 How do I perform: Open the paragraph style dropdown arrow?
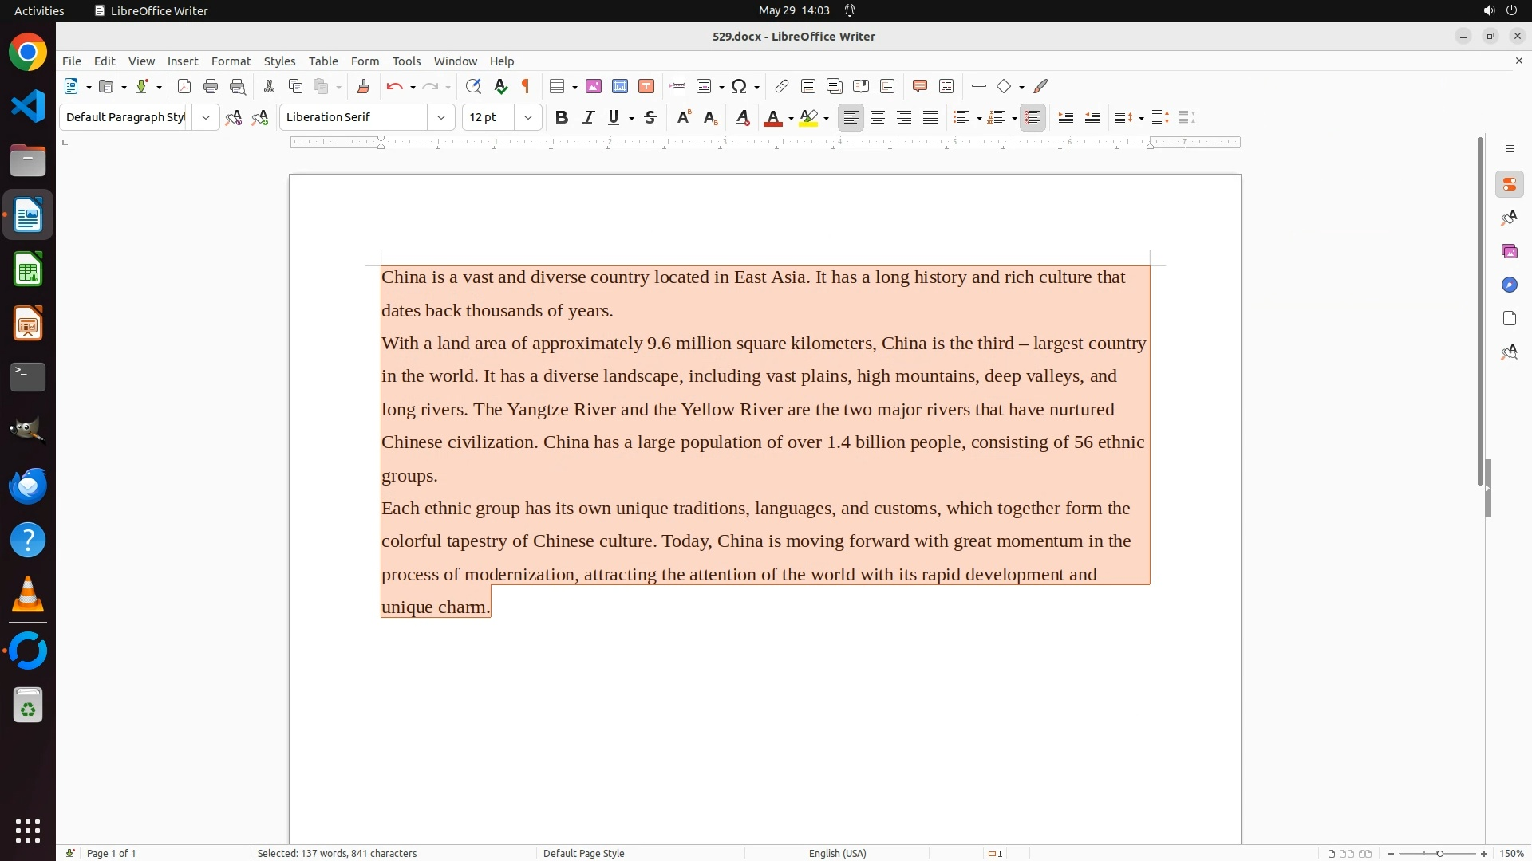pos(206,118)
